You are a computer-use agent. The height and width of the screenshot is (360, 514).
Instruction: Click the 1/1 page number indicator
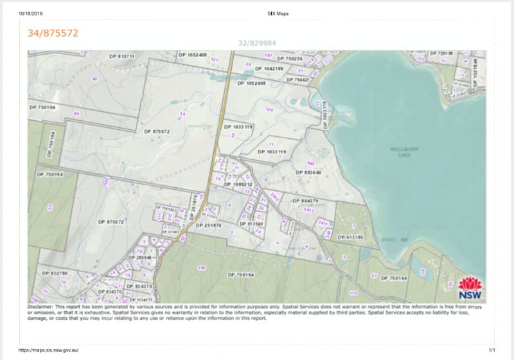pyautogui.click(x=492, y=350)
